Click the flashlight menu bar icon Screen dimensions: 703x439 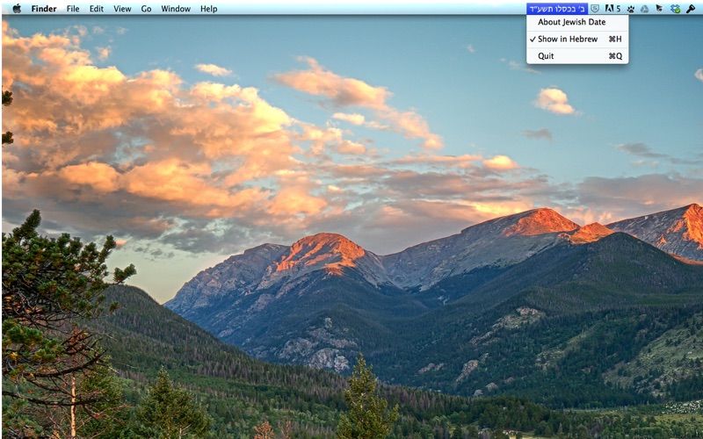point(691,9)
